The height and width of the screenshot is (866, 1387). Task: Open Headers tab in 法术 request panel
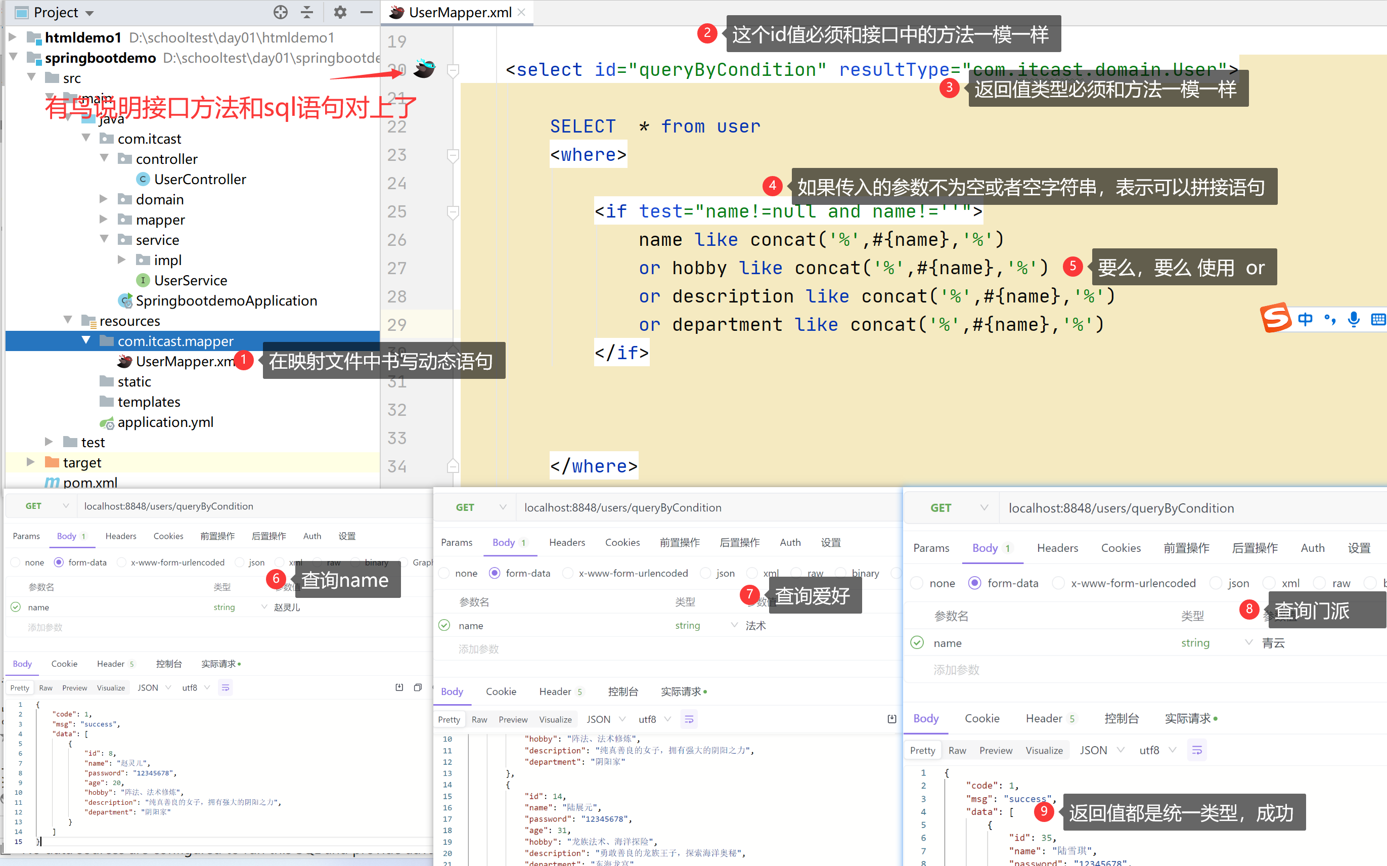[x=567, y=542]
